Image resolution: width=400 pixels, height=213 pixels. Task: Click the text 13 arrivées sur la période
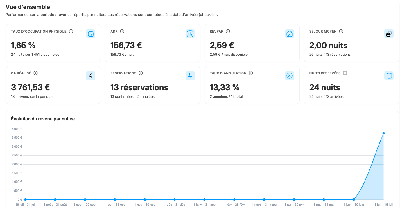tap(32, 97)
